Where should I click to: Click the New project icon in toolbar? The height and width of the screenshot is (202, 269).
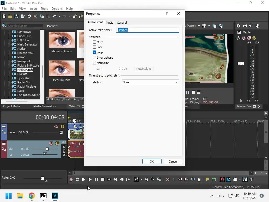[4, 16]
